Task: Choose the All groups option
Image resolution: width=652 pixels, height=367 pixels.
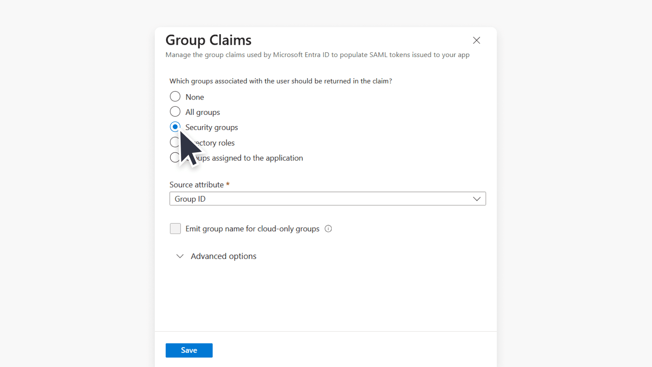Action: (175, 111)
